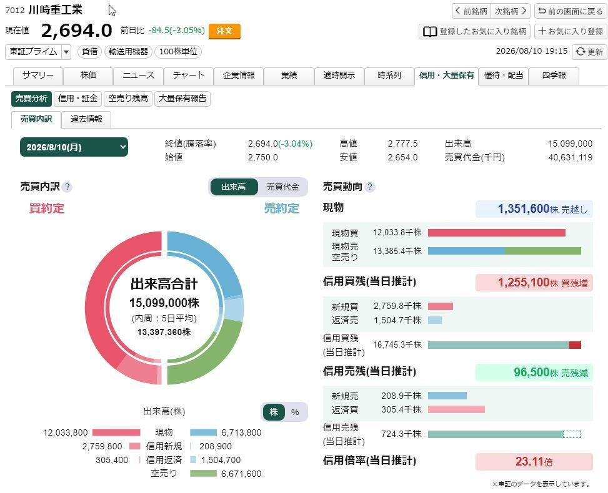Click the stock name 川崎重工業
Image resolution: width=608 pixels, height=493 pixels.
(x=56, y=10)
